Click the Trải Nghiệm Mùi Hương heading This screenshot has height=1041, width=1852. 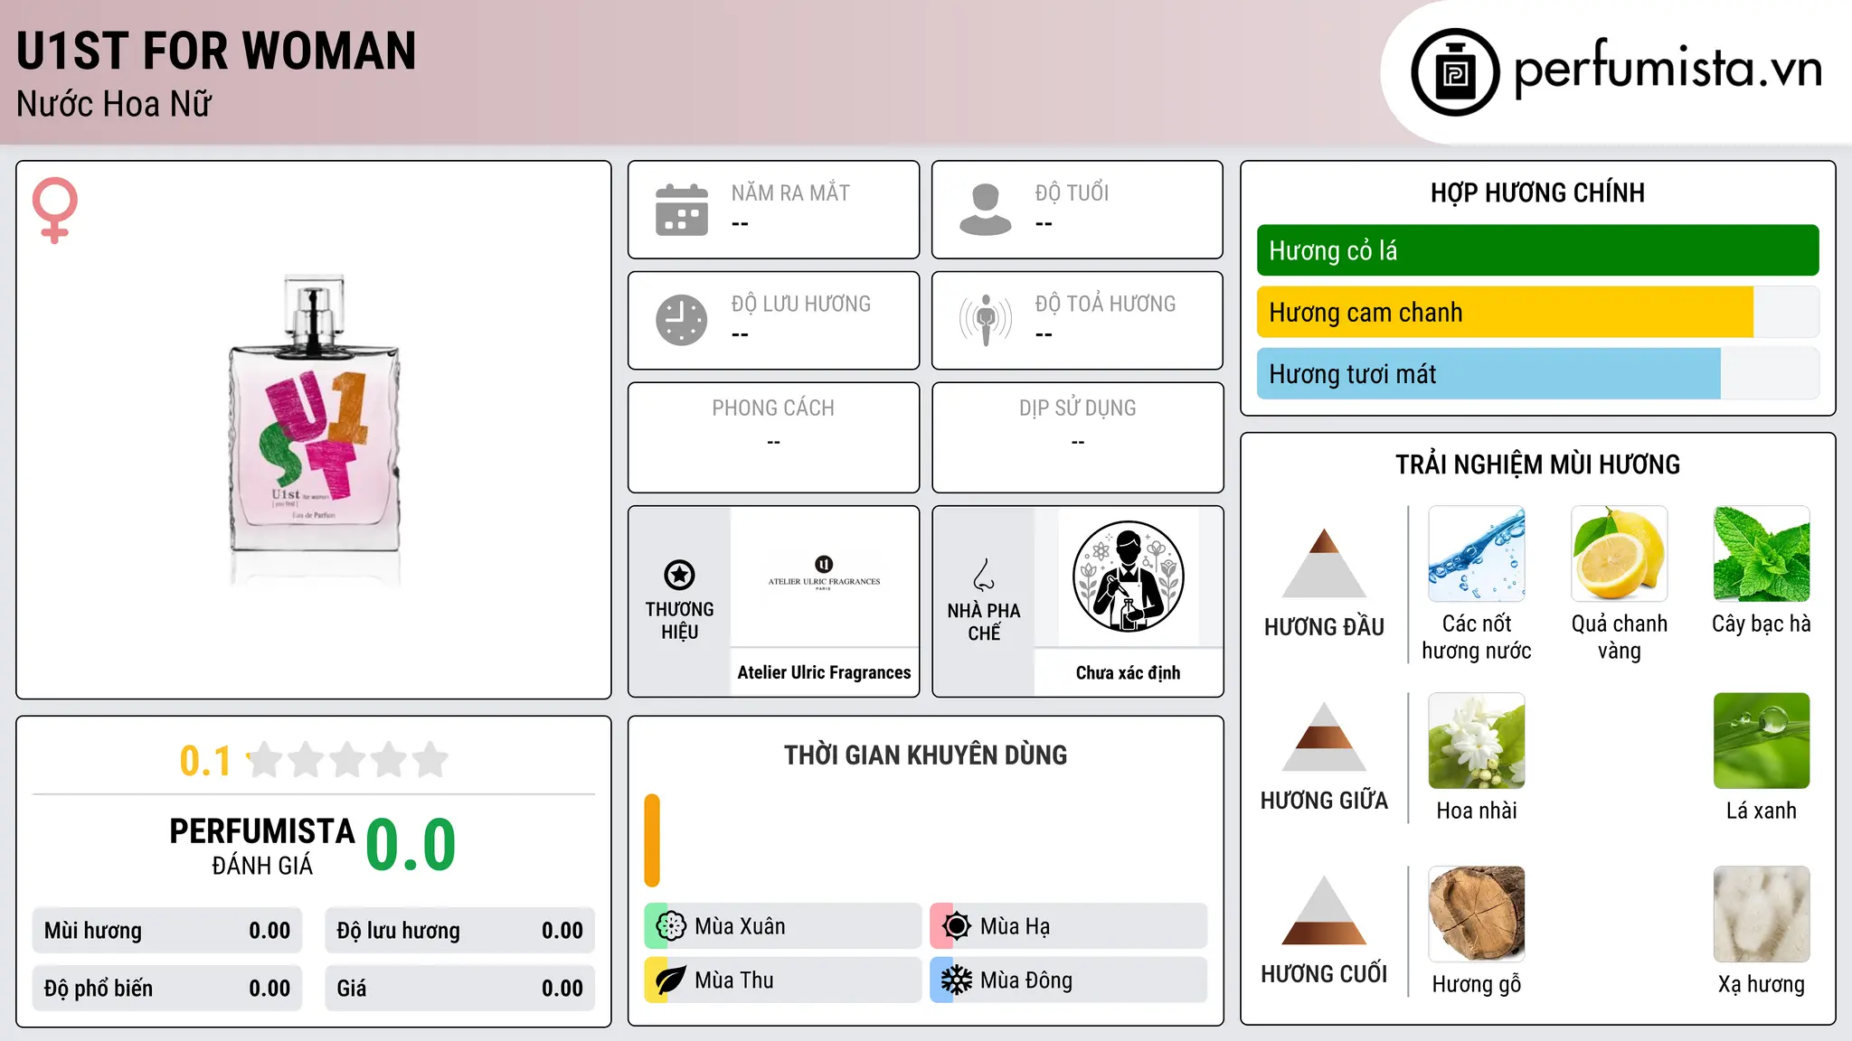1537,464
